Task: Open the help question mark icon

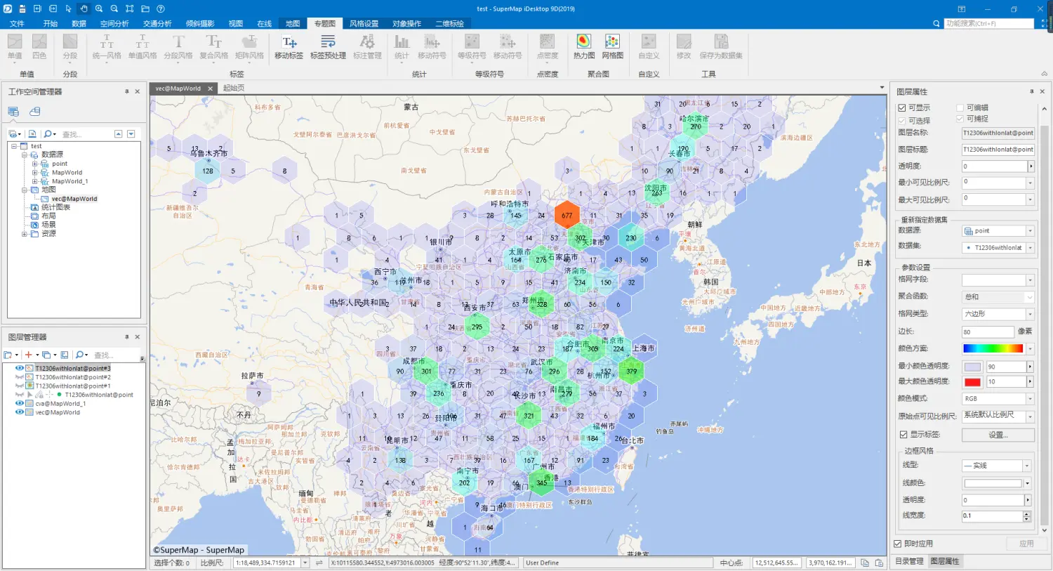Action: (x=161, y=9)
